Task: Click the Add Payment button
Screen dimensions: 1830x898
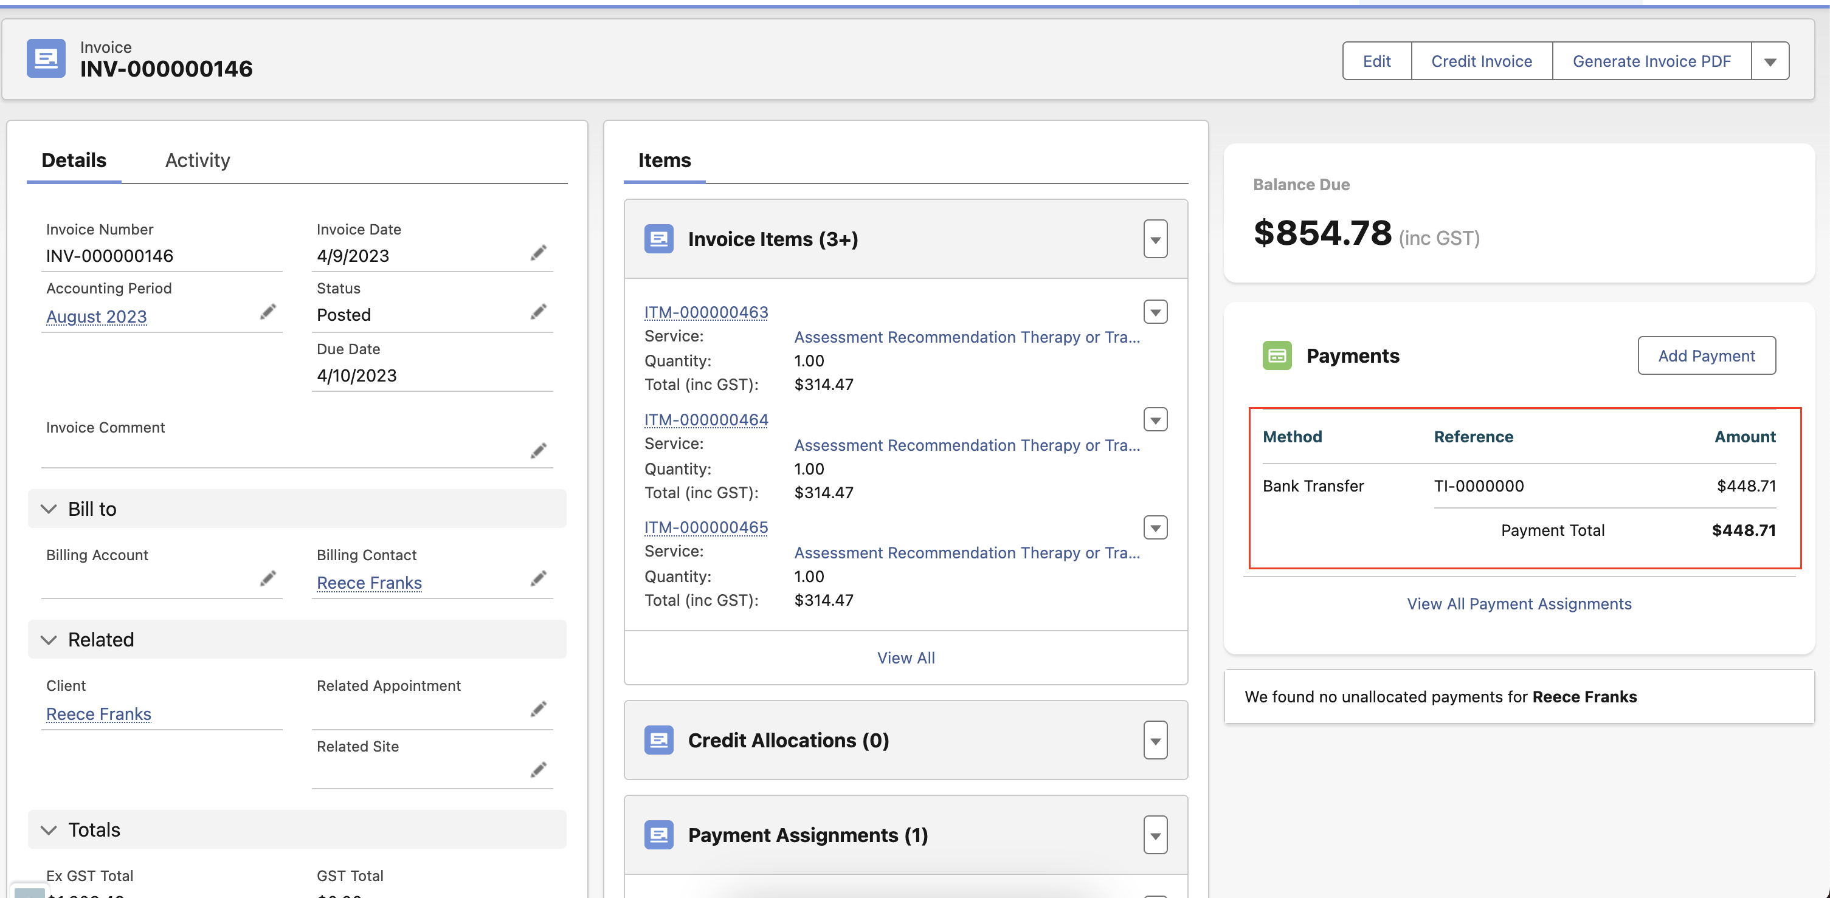Action: (x=1706, y=355)
